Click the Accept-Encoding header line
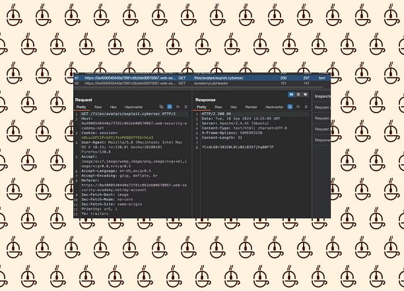Screen dimensions: 404x291 click(119, 176)
